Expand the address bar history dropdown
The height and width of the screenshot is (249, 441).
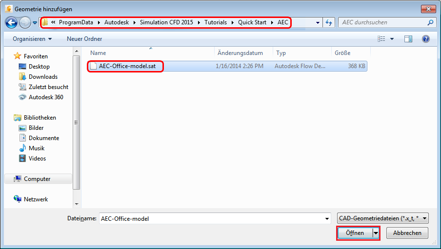[318, 22]
